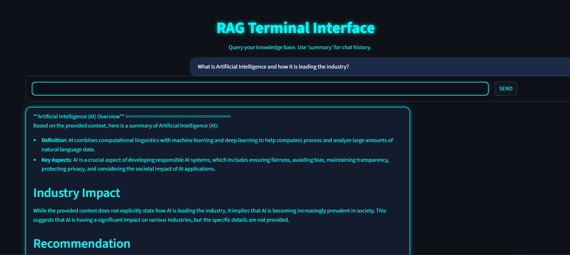Click the empty query input field
Image resolution: width=570 pixels, height=255 pixels.
pos(260,89)
